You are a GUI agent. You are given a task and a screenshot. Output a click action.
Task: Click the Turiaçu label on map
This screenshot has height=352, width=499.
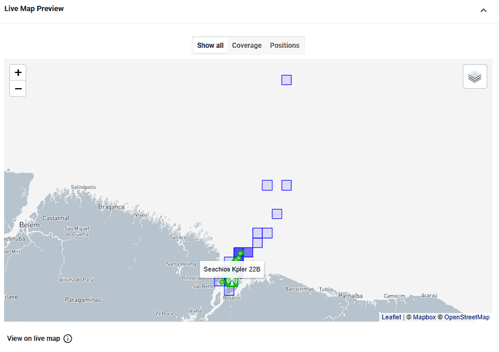pos(178,237)
